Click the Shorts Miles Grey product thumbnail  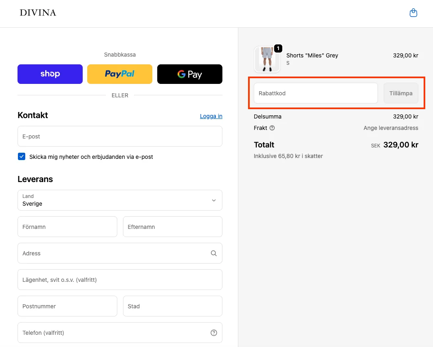point(267,59)
